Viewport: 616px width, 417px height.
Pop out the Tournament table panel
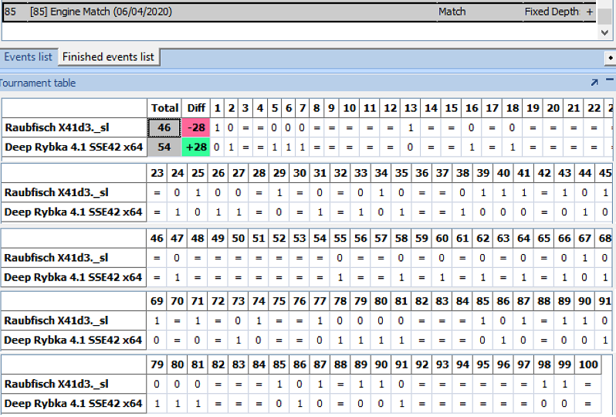pyautogui.click(x=594, y=82)
